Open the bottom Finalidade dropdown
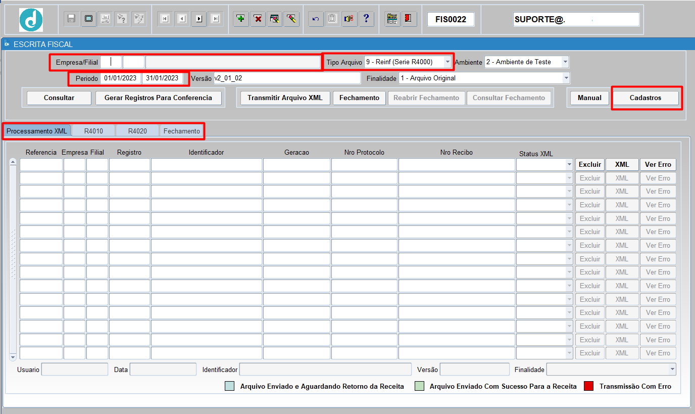The image size is (695, 414). tap(672, 370)
